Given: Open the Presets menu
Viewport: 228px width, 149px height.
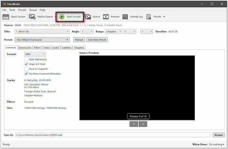Looking at the screenshot, I should pos(22,10).
